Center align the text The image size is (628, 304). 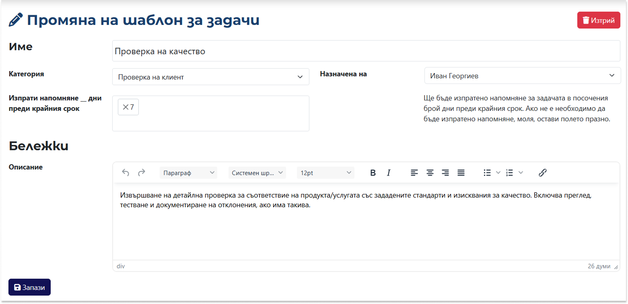(430, 173)
